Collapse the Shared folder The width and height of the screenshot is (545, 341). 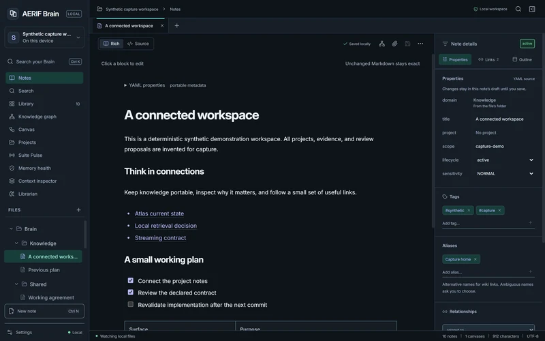pyautogui.click(x=16, y=284)
